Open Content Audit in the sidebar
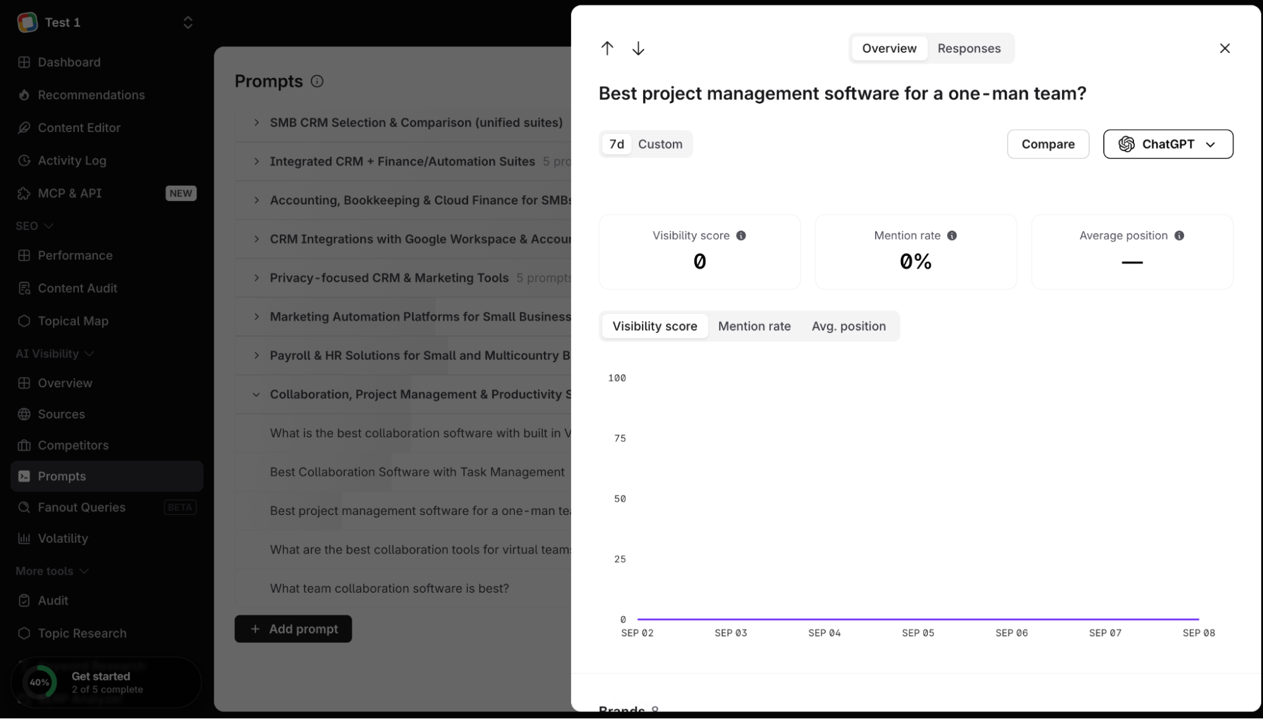 coord(106,288)
